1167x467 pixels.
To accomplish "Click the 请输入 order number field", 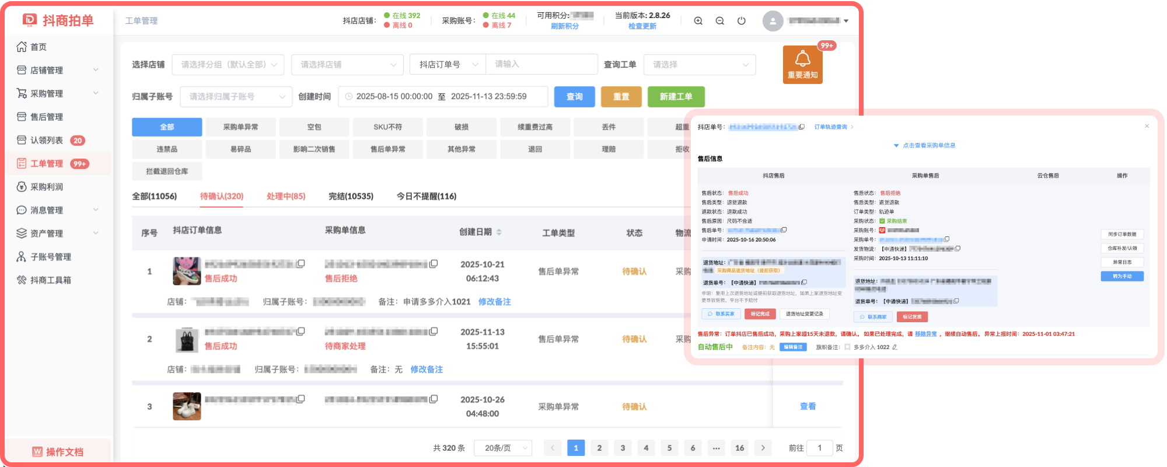I will tap(541, 64).
